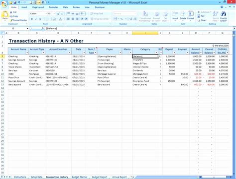This screenshot has width=236, height=179.
Task: Open Account Name filter dropdown
Action: (27, 53)
